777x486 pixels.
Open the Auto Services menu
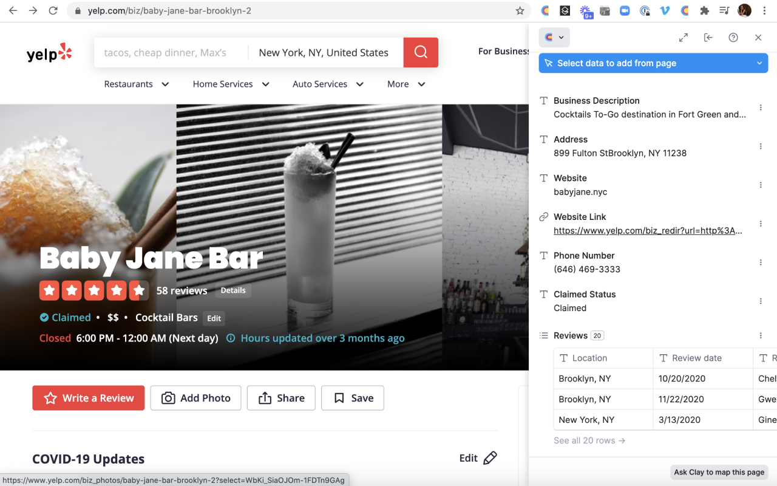328,84
